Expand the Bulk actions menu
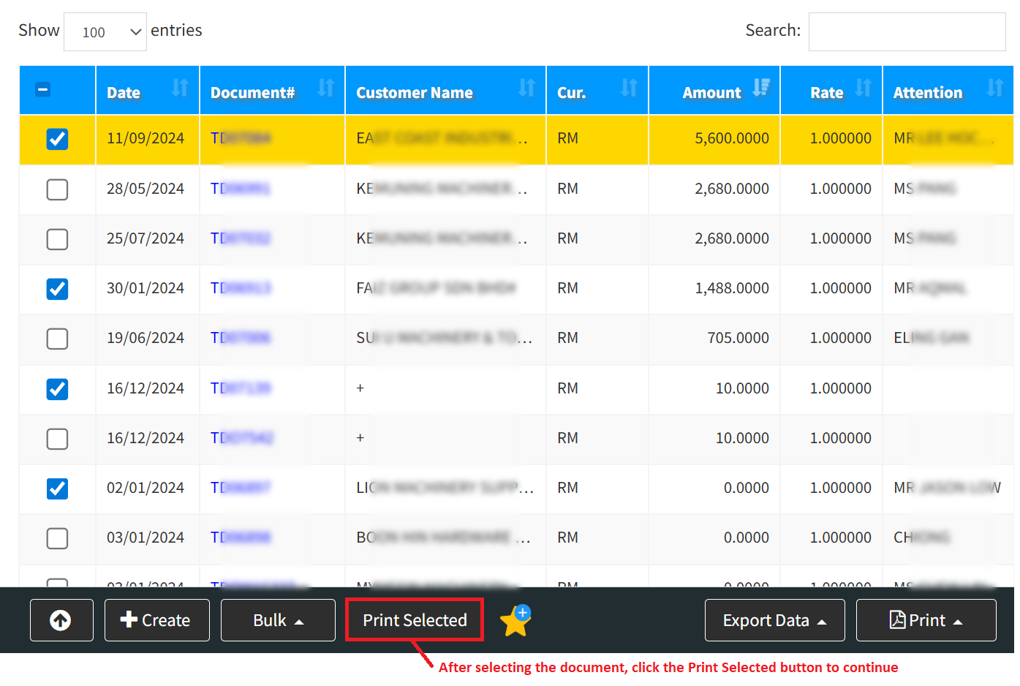Image resolution: width=1020 pixels, height=686 pixels. [278, 620]
